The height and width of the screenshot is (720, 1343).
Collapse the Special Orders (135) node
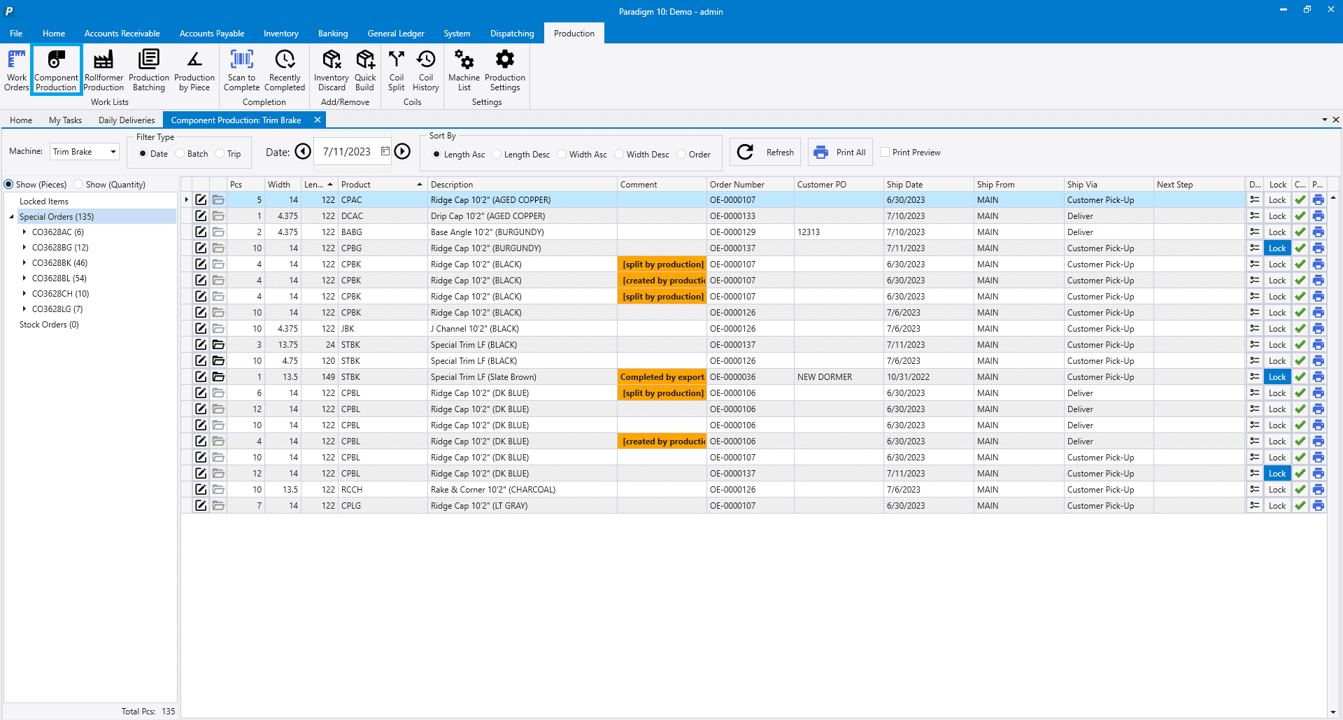[x=11, y=217]
